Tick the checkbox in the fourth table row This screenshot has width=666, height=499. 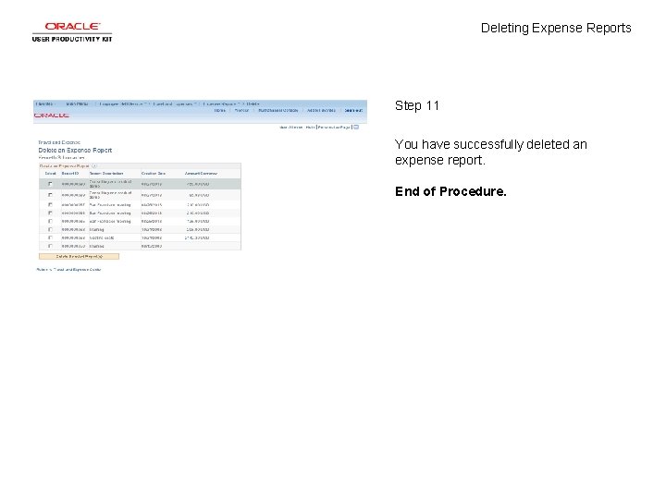click(x=50, y=213)
